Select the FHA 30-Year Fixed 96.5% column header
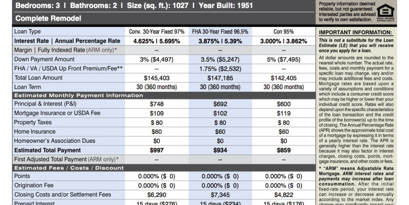Screen dimensions: 409x205 [220, 32]
